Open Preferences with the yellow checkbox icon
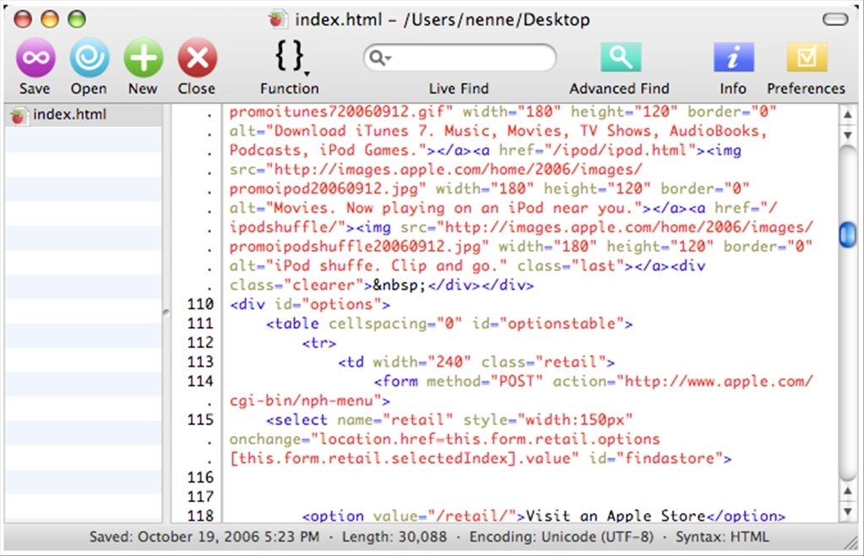Viewport: 864px width, 556px height. coord(806,57)
